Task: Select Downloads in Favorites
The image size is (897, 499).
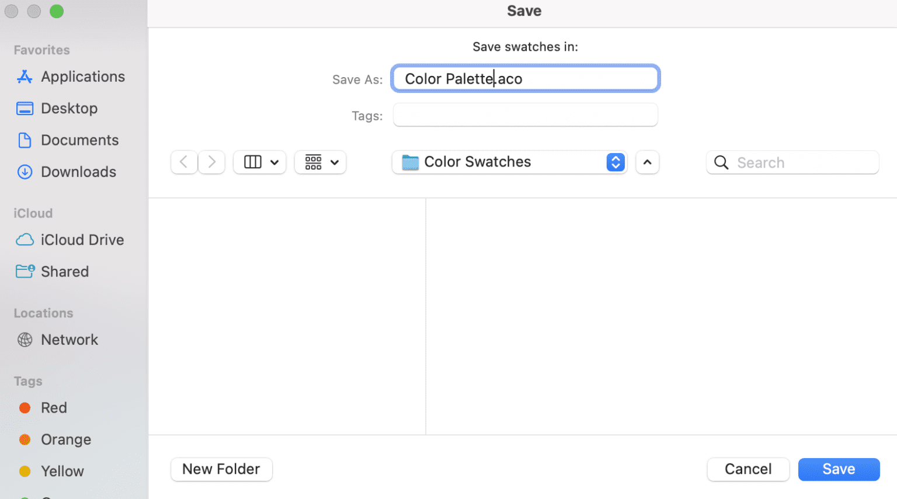Action: tap(78, 171)
